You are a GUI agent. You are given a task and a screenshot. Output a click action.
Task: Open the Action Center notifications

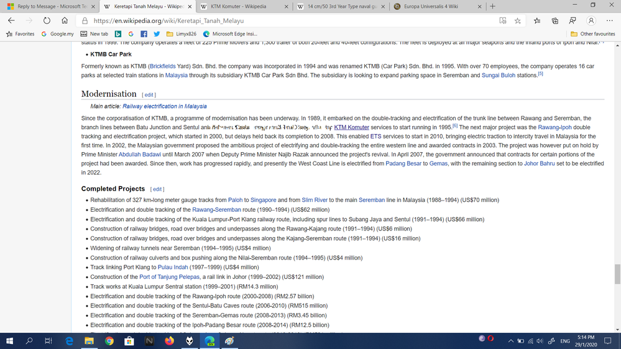tap(608, 341)
